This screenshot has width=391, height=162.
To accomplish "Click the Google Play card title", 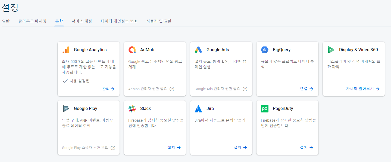I will click(86, 109).
